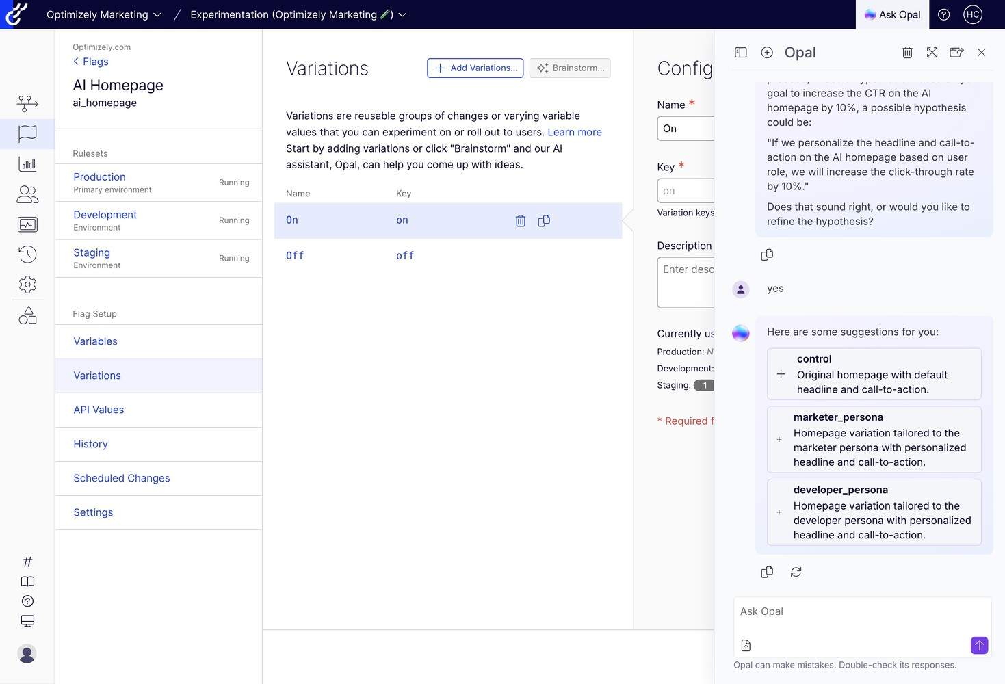Attach a file in Ask Opal box
The image size is (1005, 684).
pyautogui.click(x=746, y=645)
